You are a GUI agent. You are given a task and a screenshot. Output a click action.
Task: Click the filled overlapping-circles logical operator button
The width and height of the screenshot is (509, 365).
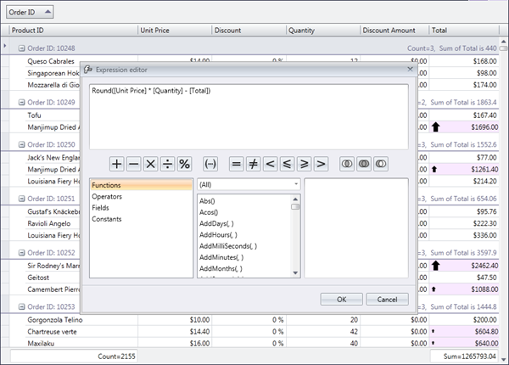tap(364, 164)
